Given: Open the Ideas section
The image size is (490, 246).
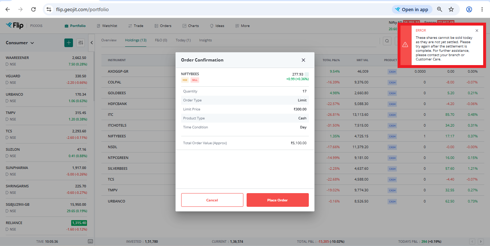Looking at the screenshot, I should (217, 26).
